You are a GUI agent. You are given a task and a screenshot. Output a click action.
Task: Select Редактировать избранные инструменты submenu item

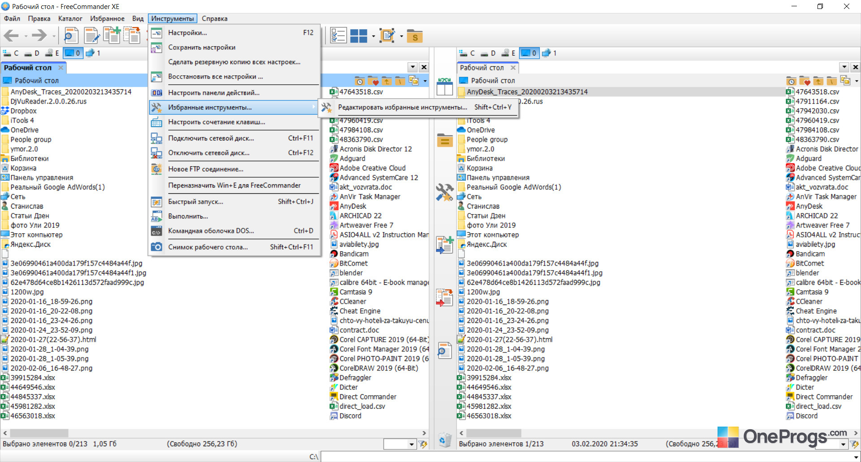pyautogui.click(x=418, y=107)
